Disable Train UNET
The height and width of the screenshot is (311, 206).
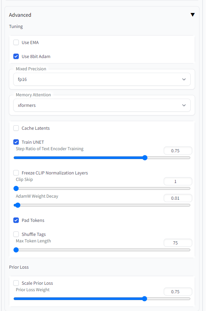click(16, 142)
